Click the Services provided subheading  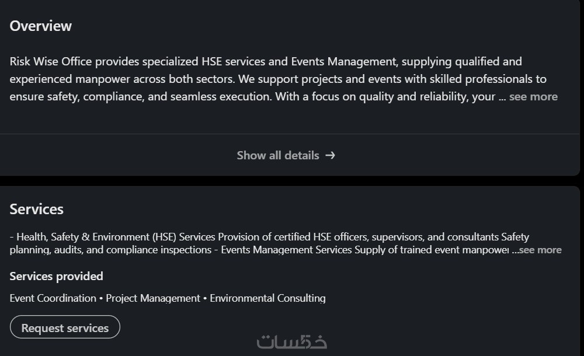[56, 276]
